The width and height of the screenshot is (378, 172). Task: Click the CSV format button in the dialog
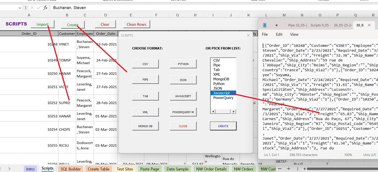coord(145,64)
